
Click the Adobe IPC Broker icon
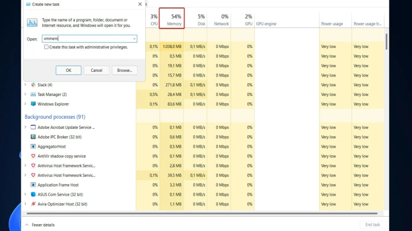33,137
